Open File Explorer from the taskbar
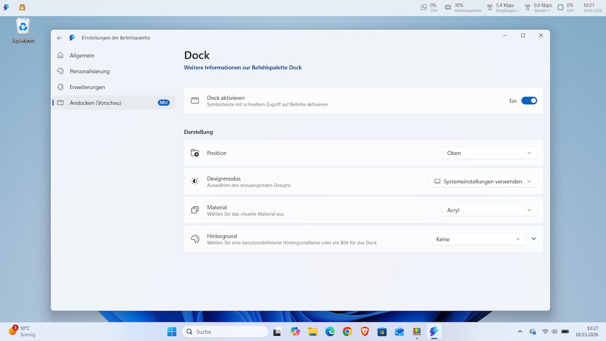 tap(312, 332)
